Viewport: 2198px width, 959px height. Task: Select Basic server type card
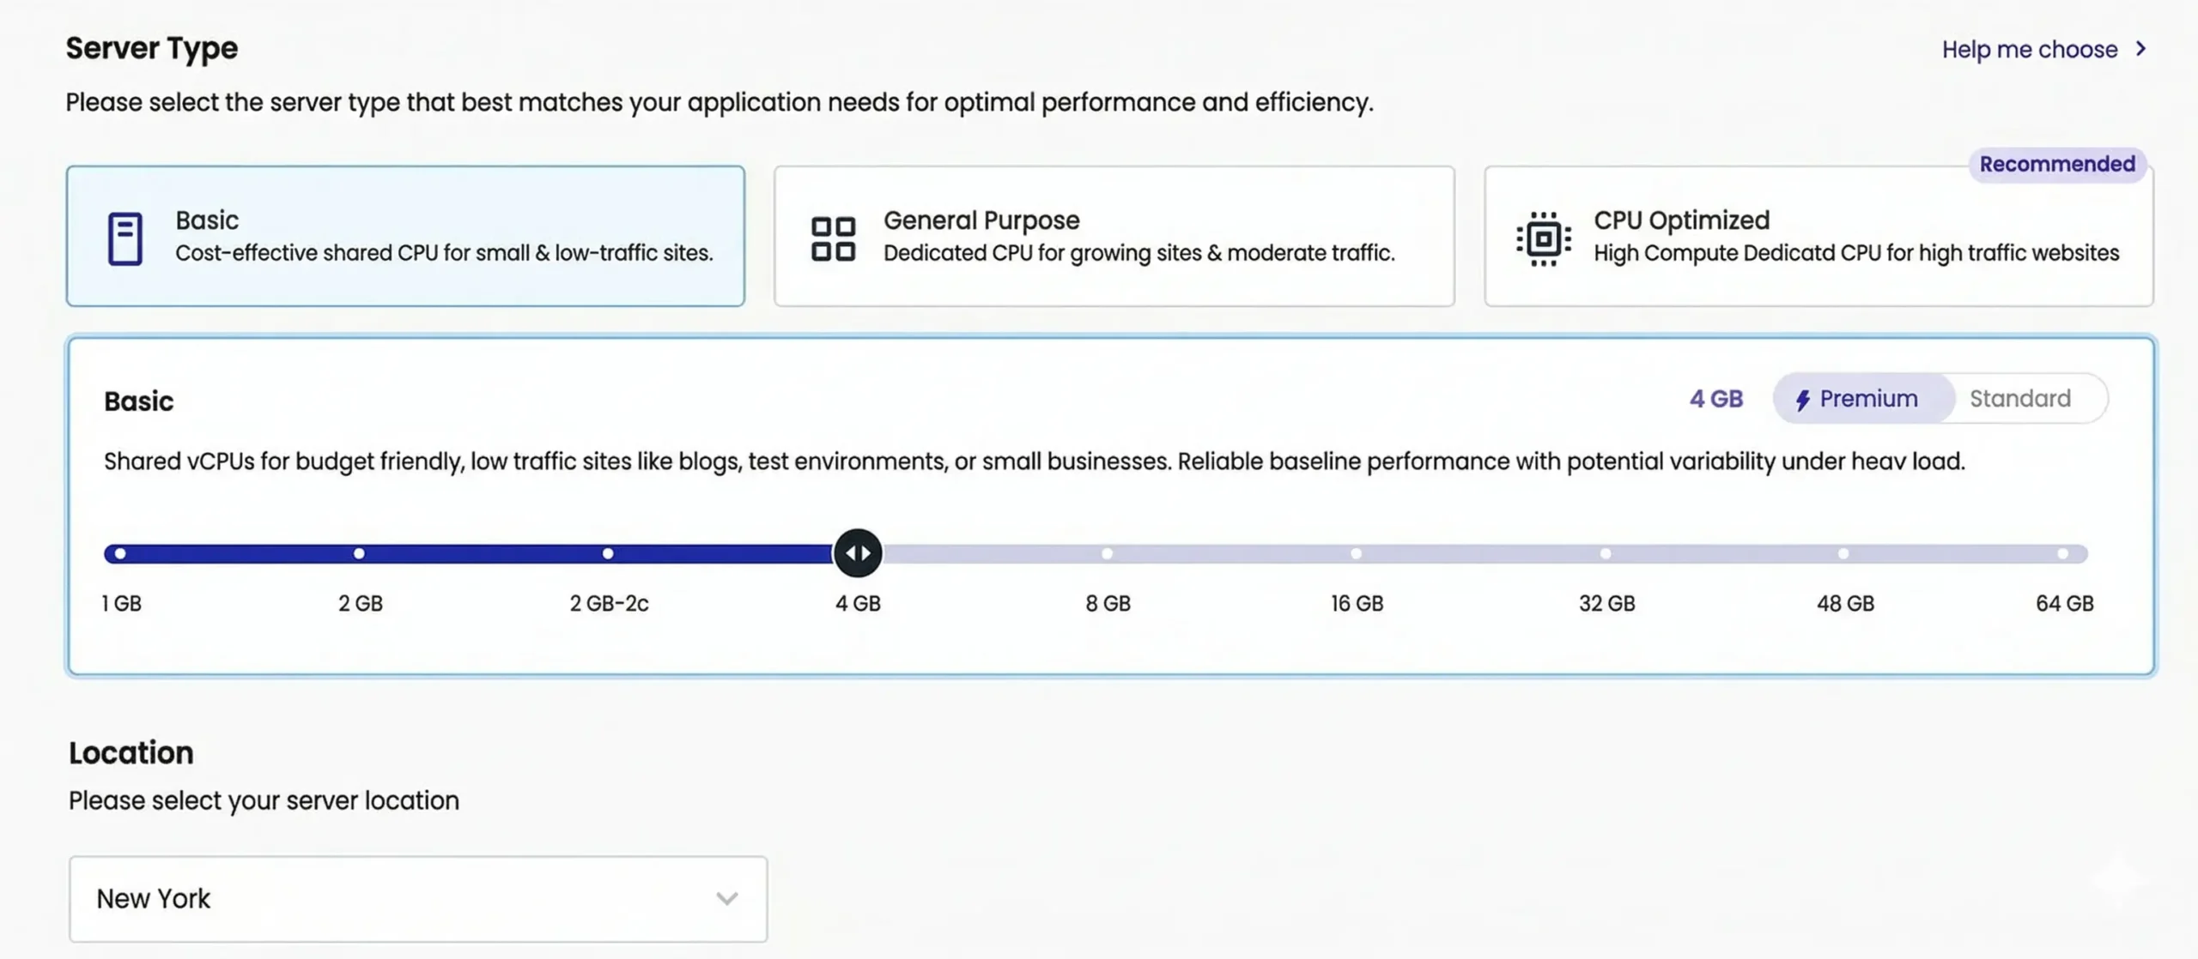click(405, 236)
